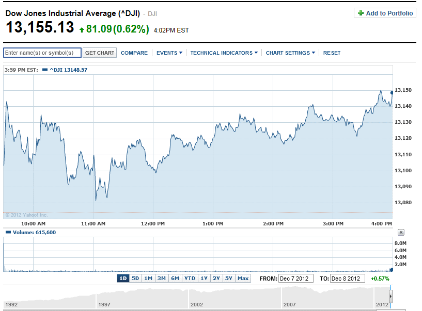The image size is (422, 311).
Task: Open the Chart Settings dropdown
Action: click(290, 53)
